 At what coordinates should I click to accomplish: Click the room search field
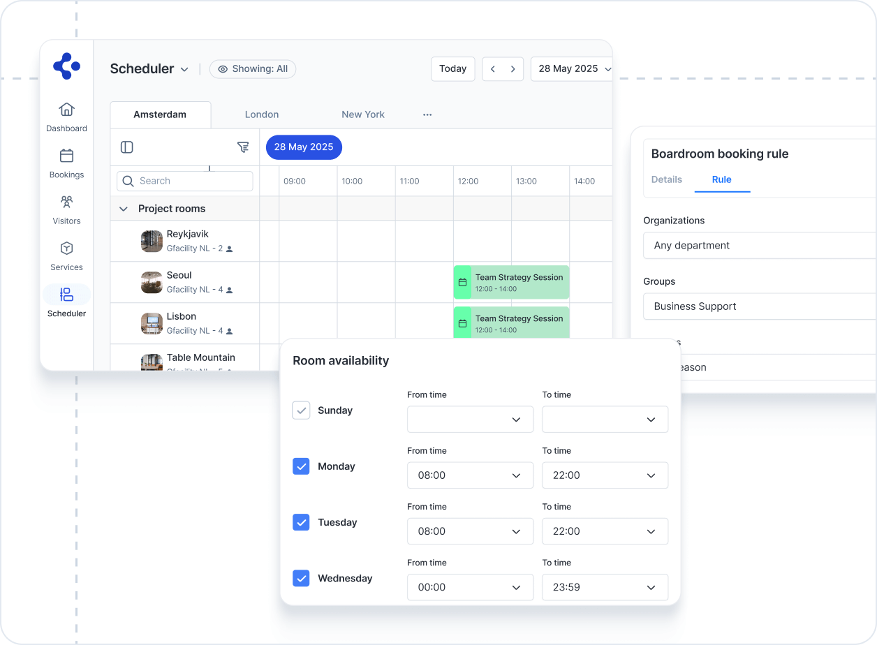pyautogui.click(x=185, y=181)
